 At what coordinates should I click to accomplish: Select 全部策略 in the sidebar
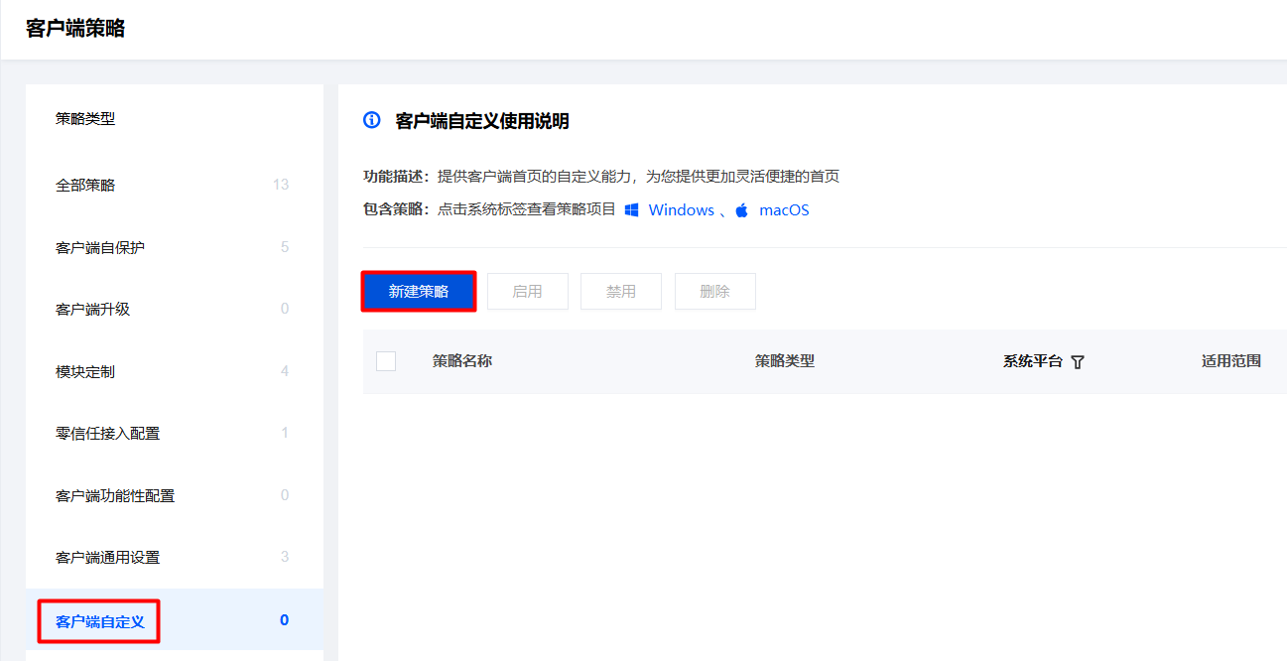tap(175, 186)
